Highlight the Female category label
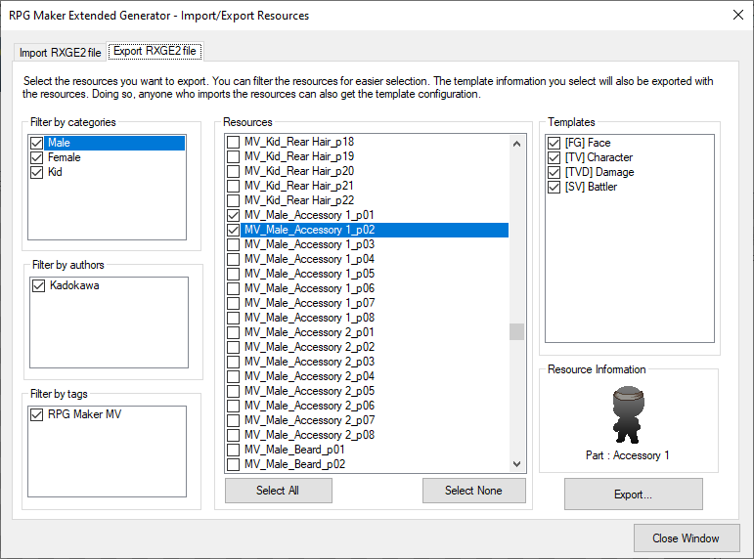 pos(64,157)
